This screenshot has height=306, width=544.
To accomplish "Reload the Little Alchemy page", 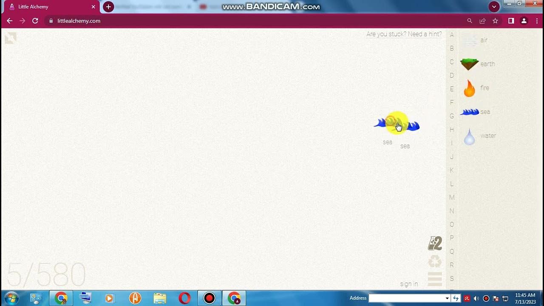I will [35, 21].
